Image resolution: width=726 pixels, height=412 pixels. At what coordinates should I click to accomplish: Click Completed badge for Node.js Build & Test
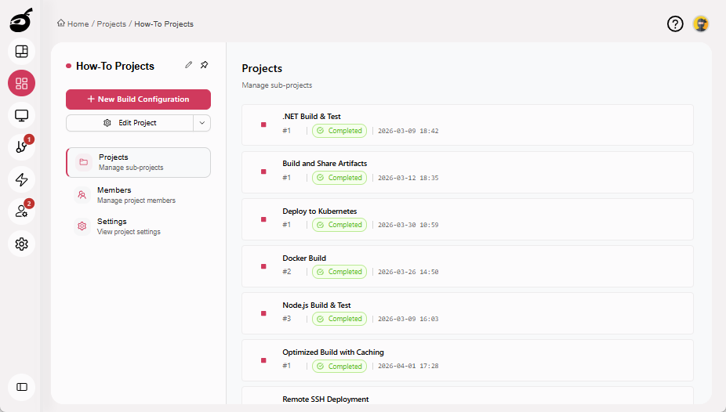[339, 319]
